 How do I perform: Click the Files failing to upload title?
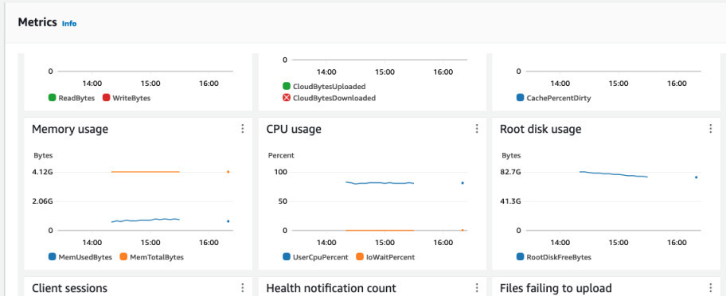pyautogui.click(x=556, y=288)
